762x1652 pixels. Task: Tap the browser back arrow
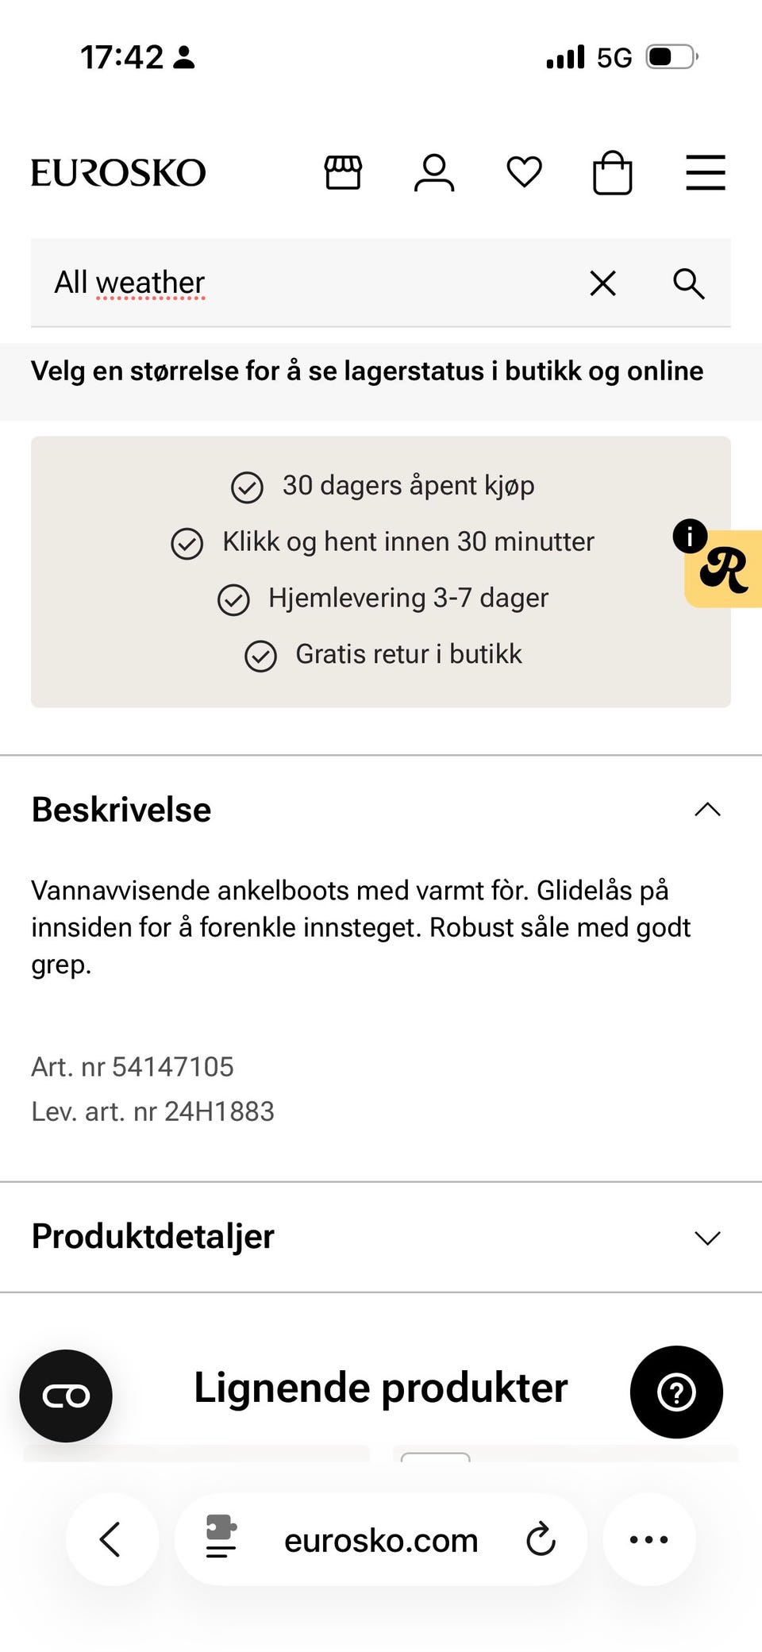click(112, 1538)
